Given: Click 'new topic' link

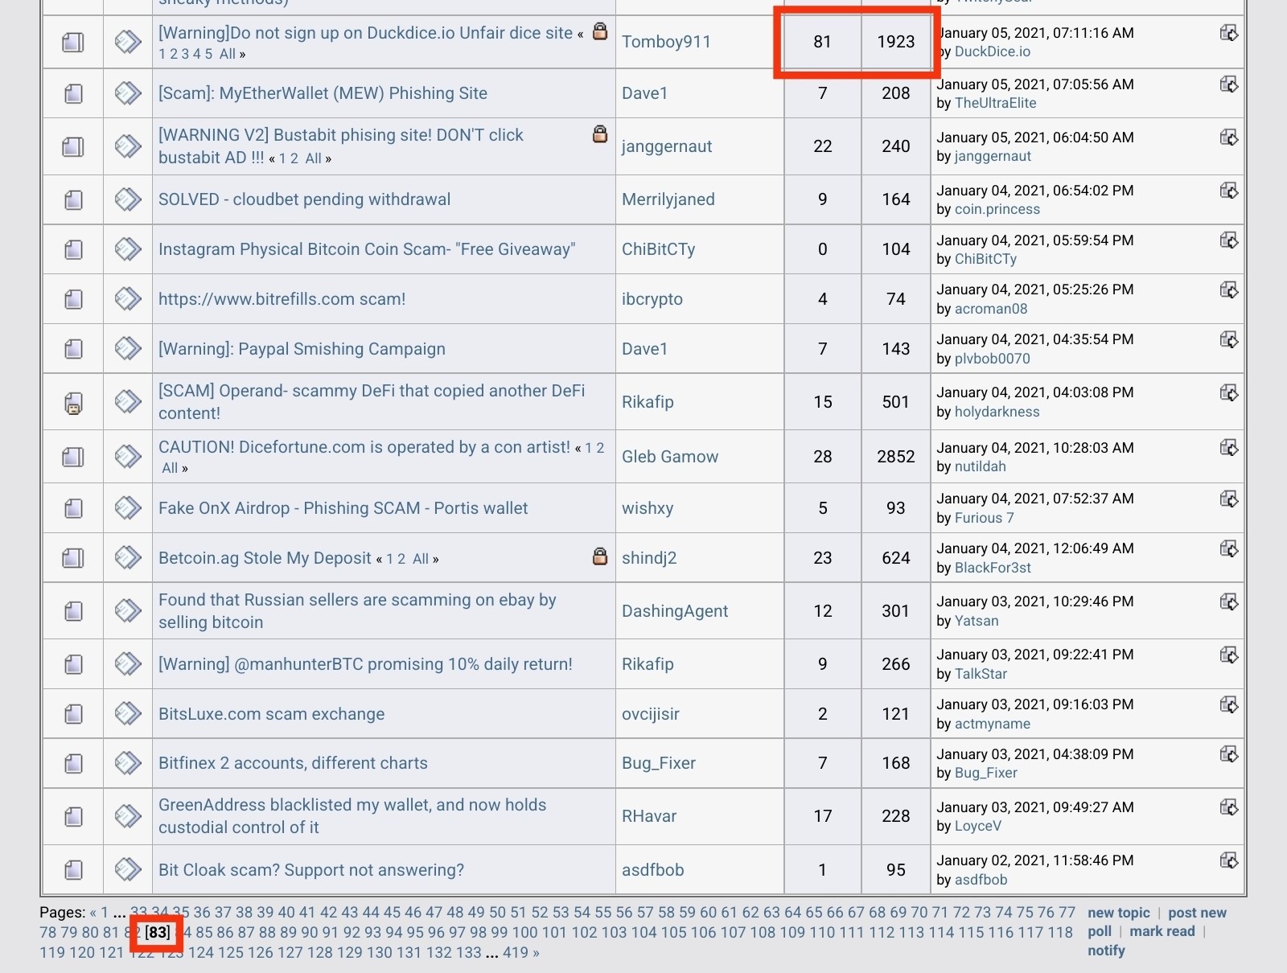Looking at the screenshot, I should tap(1119, 913).
